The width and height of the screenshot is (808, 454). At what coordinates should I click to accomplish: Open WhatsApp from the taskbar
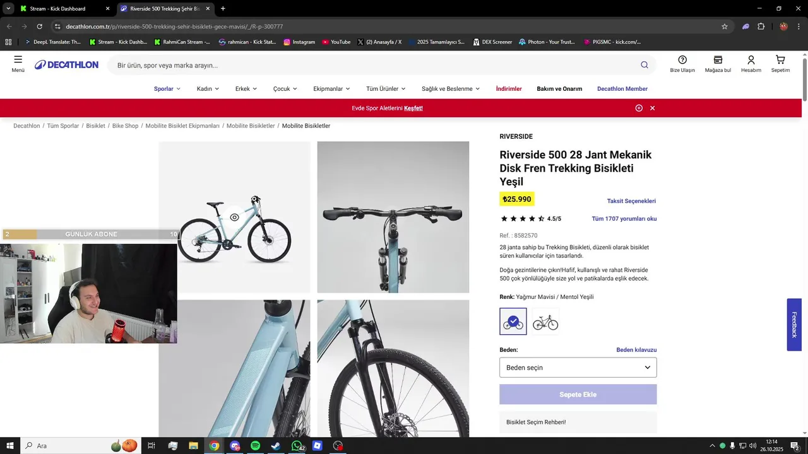point(297,446)
